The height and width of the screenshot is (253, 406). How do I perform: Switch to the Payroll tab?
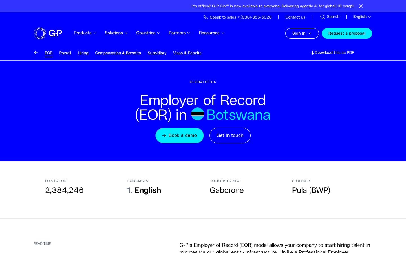tap(65, 53)
